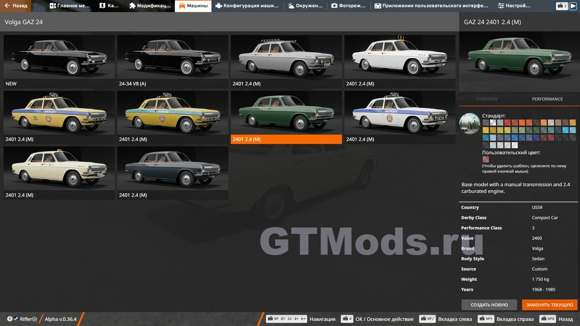Screen dimensions: 580x326
Task: Switch to the OVERVIEW tab
Action: click(x=487, y=99)
